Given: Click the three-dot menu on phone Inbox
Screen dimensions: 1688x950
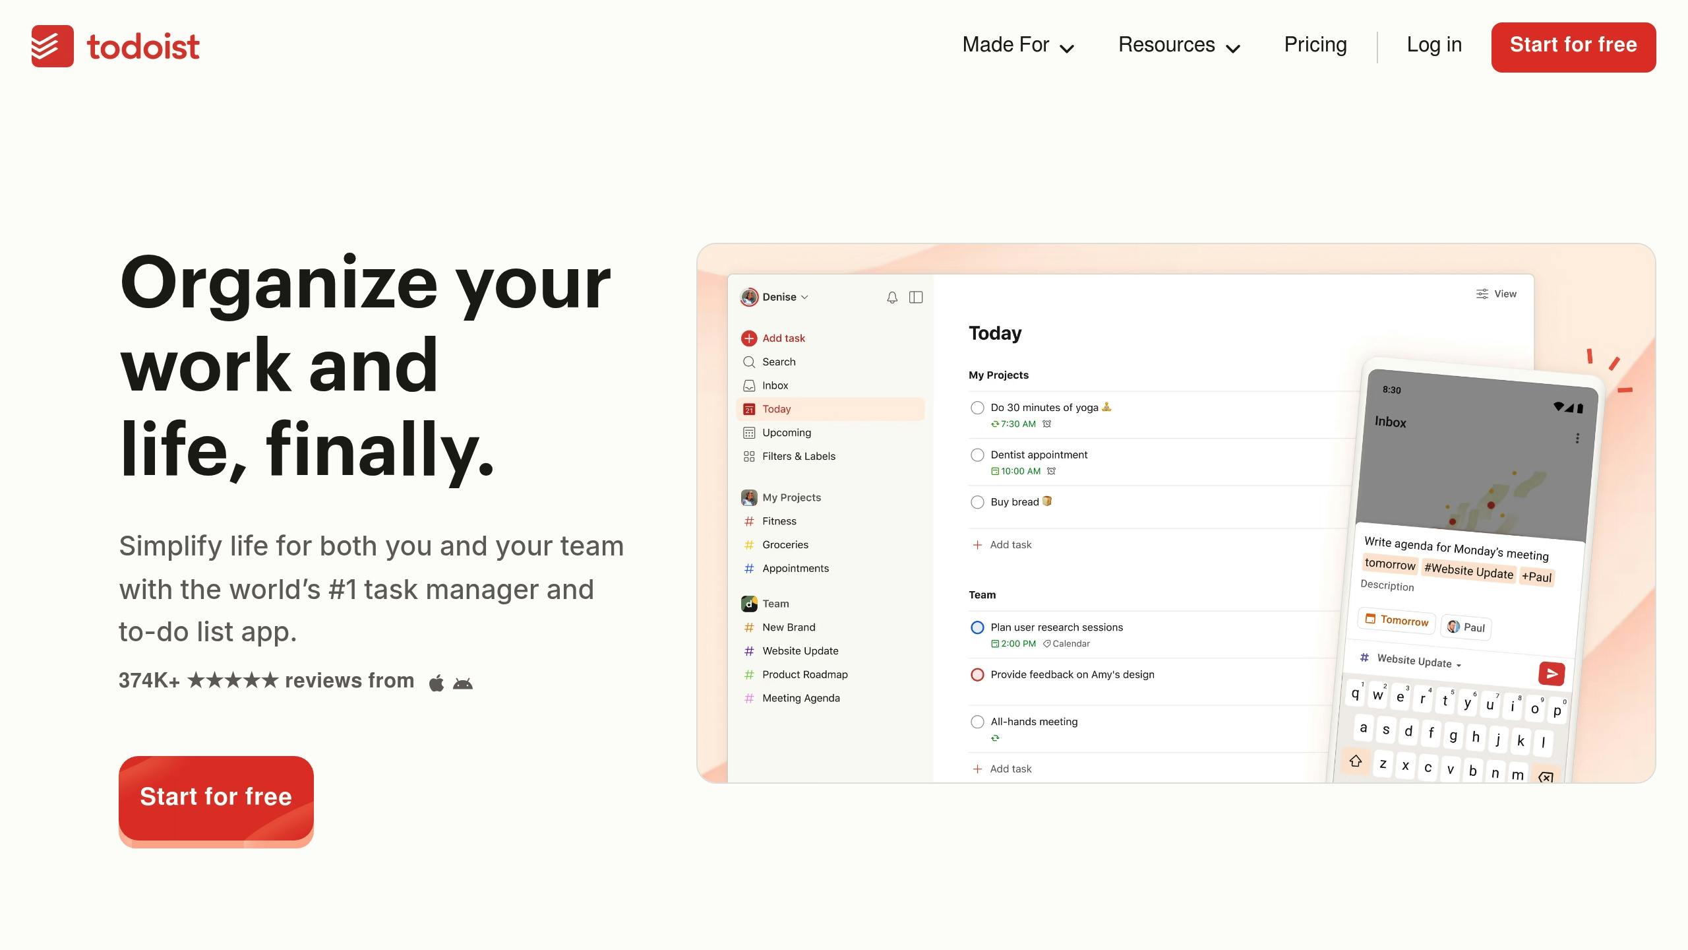Looking at the screenshot, I should point(1577,438).
